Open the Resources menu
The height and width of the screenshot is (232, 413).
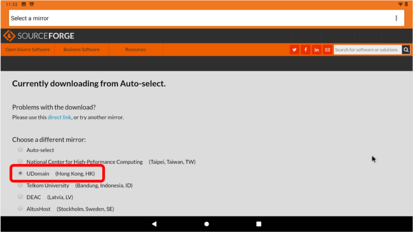(x=136, y=50)
